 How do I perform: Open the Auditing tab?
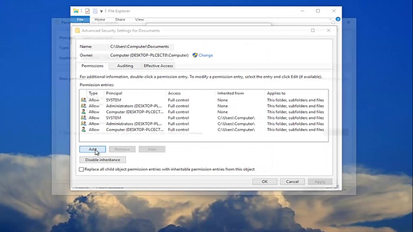[125, 66]
